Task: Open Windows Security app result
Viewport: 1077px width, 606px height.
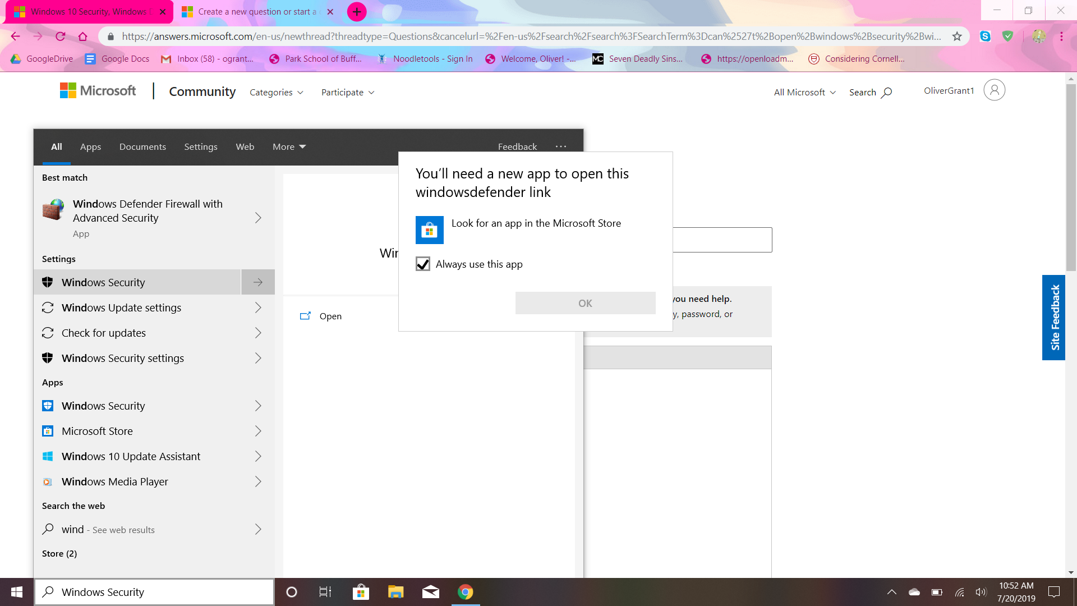Action: coord(137,406)
